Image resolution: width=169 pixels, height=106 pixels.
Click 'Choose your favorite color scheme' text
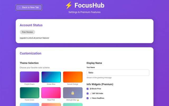tap(35, 68)
